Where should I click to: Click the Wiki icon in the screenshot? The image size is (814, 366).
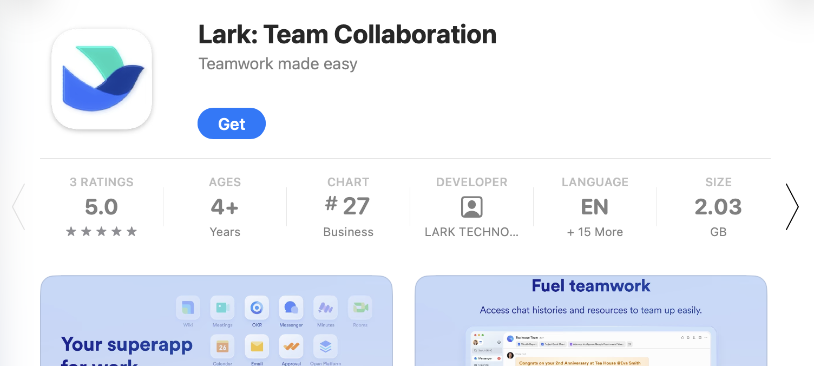click(x=188, y=308)
